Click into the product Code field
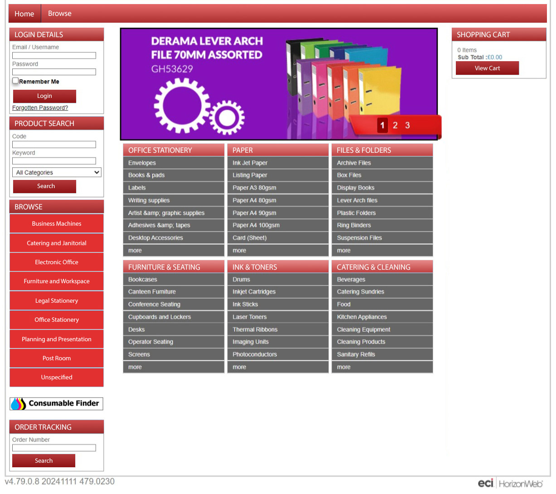 coord(54,145)
